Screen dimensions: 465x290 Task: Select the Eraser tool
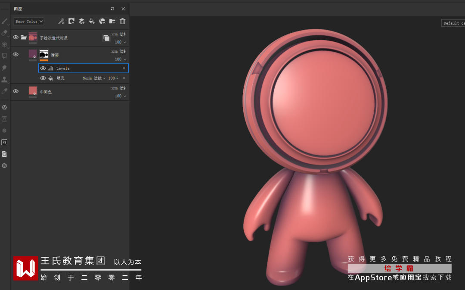5,33
